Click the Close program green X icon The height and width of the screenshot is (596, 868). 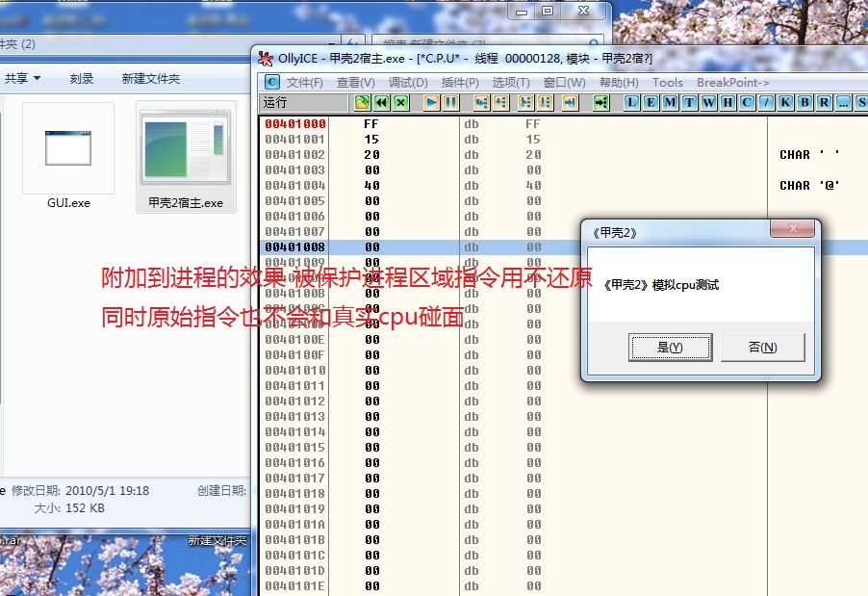(400, 102)
